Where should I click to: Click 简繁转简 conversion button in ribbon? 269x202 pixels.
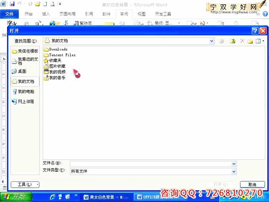coord(83,23)
